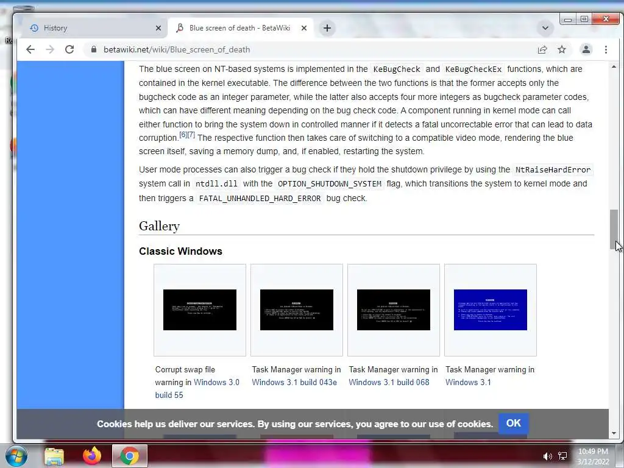This screenshot has width=624, height=468.
Task: Open the Windows Start orb
Action: coord(16,456)
